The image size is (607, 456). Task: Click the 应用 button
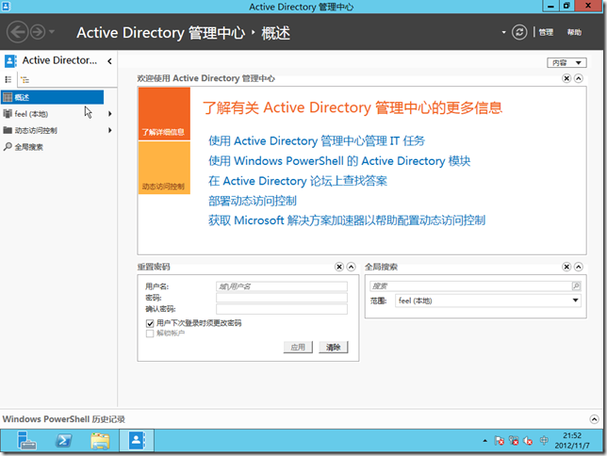[x=298, y=348]
